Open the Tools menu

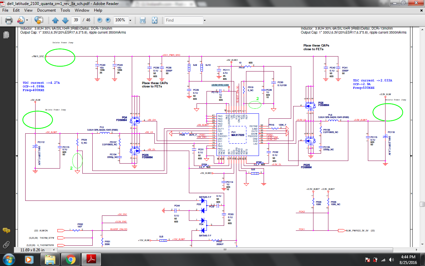(x=65, y=10)
